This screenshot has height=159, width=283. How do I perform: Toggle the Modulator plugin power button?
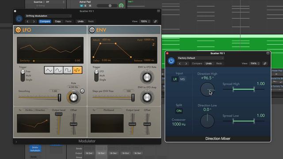pyautogui.click(x=19, y=19)
